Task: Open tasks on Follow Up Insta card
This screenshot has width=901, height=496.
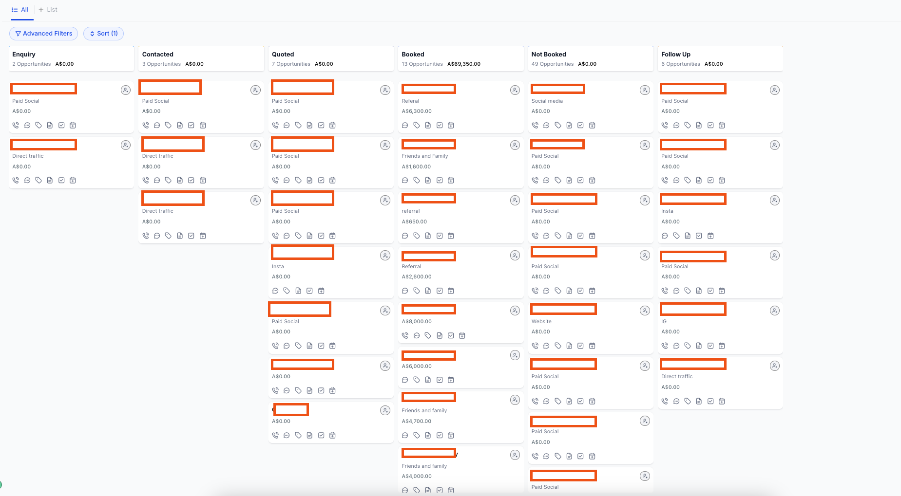Action: [699, 236]
